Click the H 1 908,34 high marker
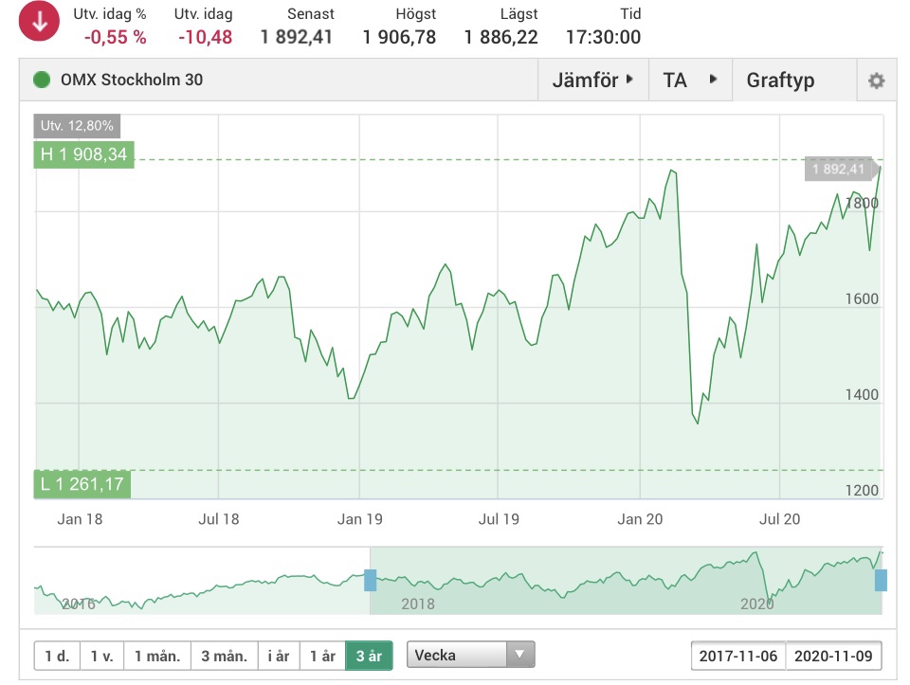 click(83, 154)
